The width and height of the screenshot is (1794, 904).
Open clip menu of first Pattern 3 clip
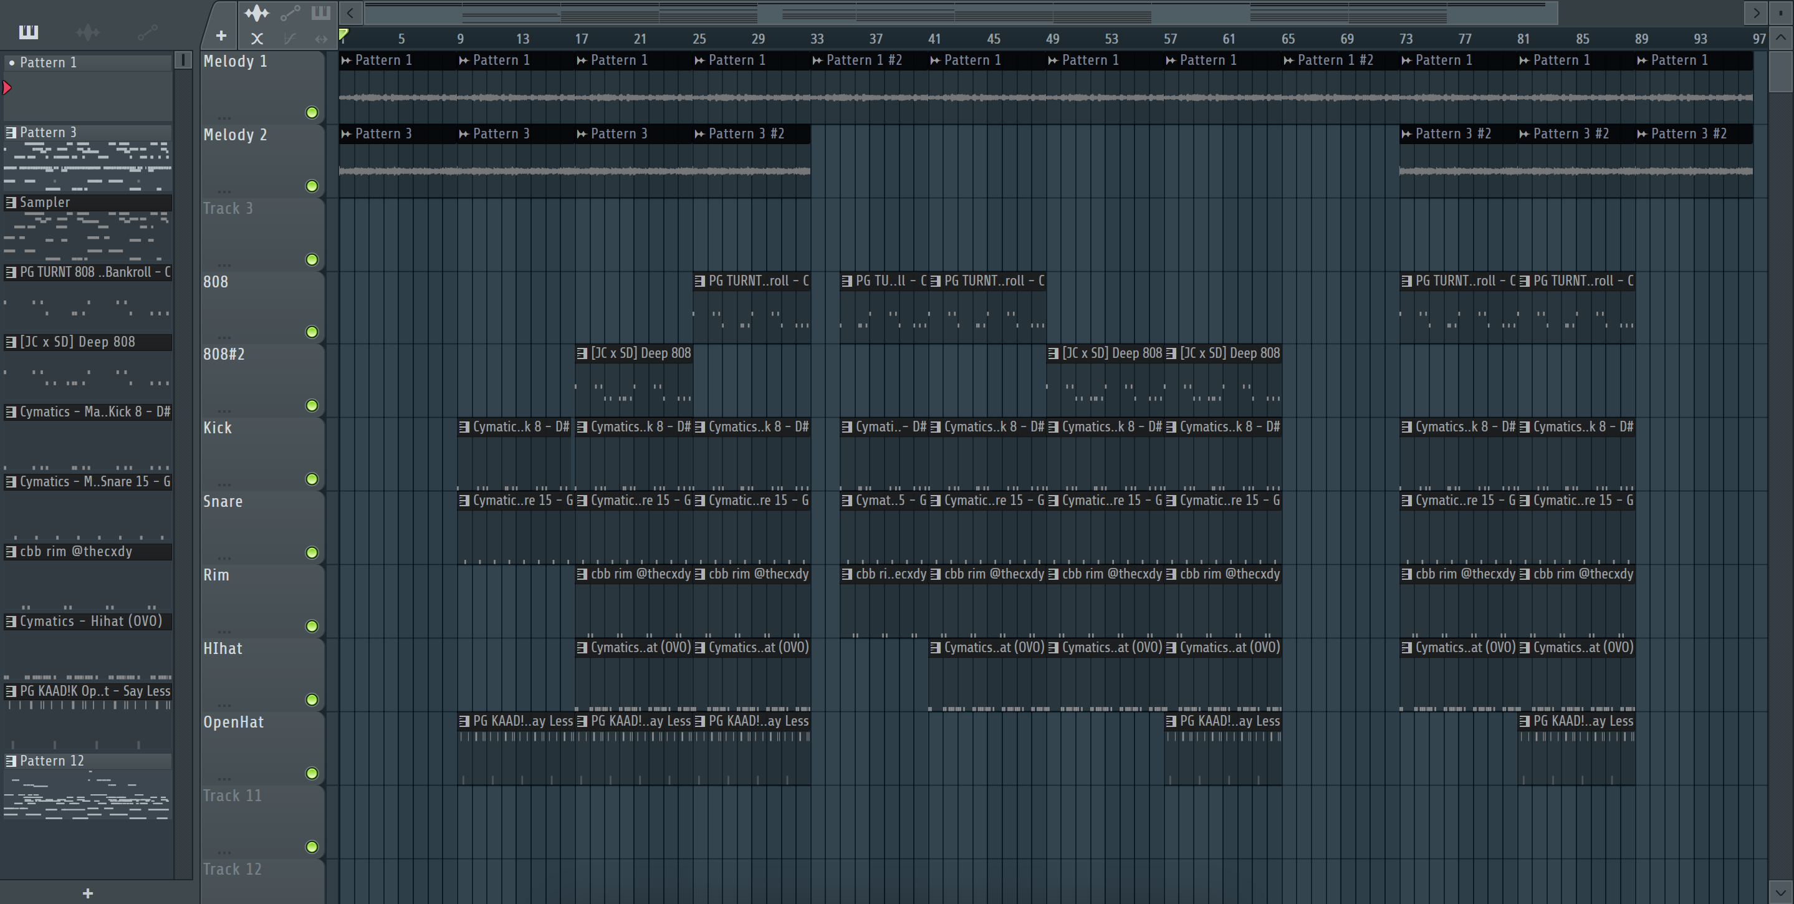[346, 133]
